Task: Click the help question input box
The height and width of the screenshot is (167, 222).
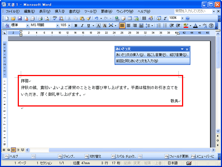Action: 193,12
